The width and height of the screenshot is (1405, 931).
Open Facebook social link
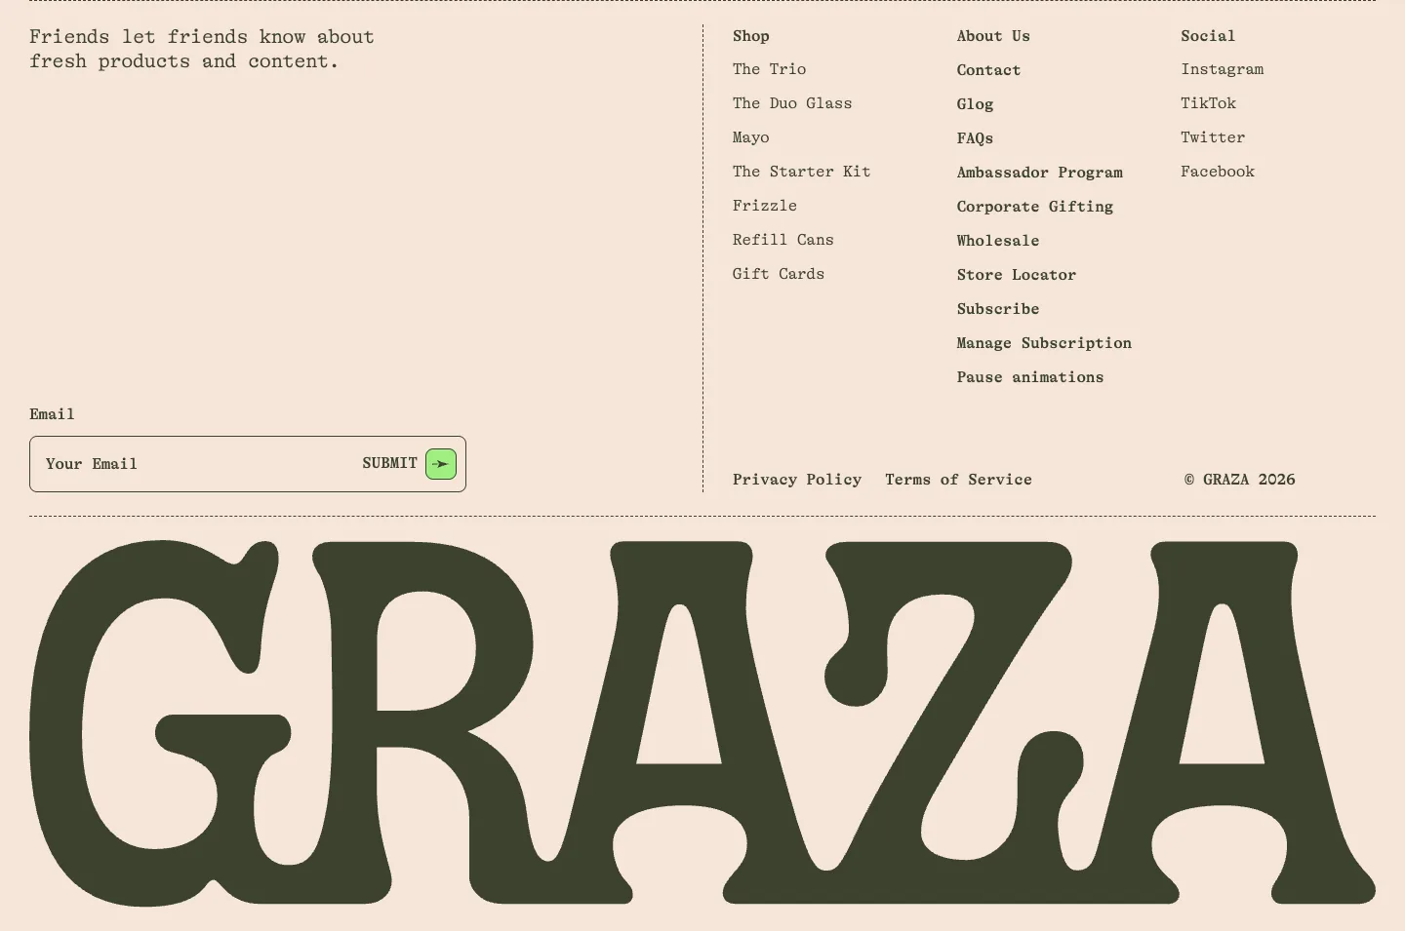coord(1218,172)
